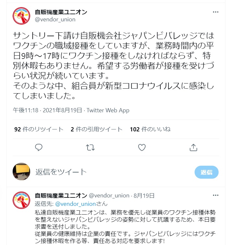228x245 pixels.
Task: Click the Twitter Web App source label
Action: click(108, 110)
